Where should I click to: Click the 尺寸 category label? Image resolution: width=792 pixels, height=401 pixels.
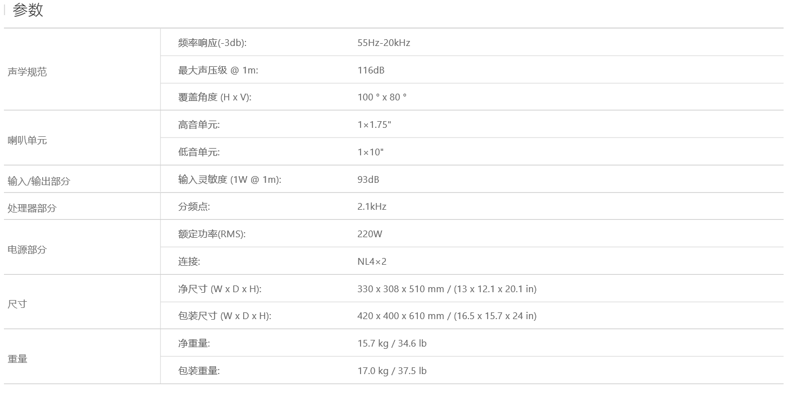pos(17,304)
